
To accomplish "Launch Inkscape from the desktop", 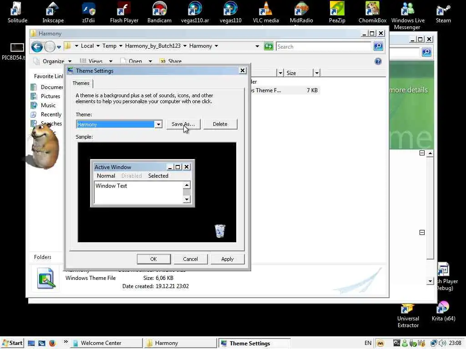I will tap(53, 12).
